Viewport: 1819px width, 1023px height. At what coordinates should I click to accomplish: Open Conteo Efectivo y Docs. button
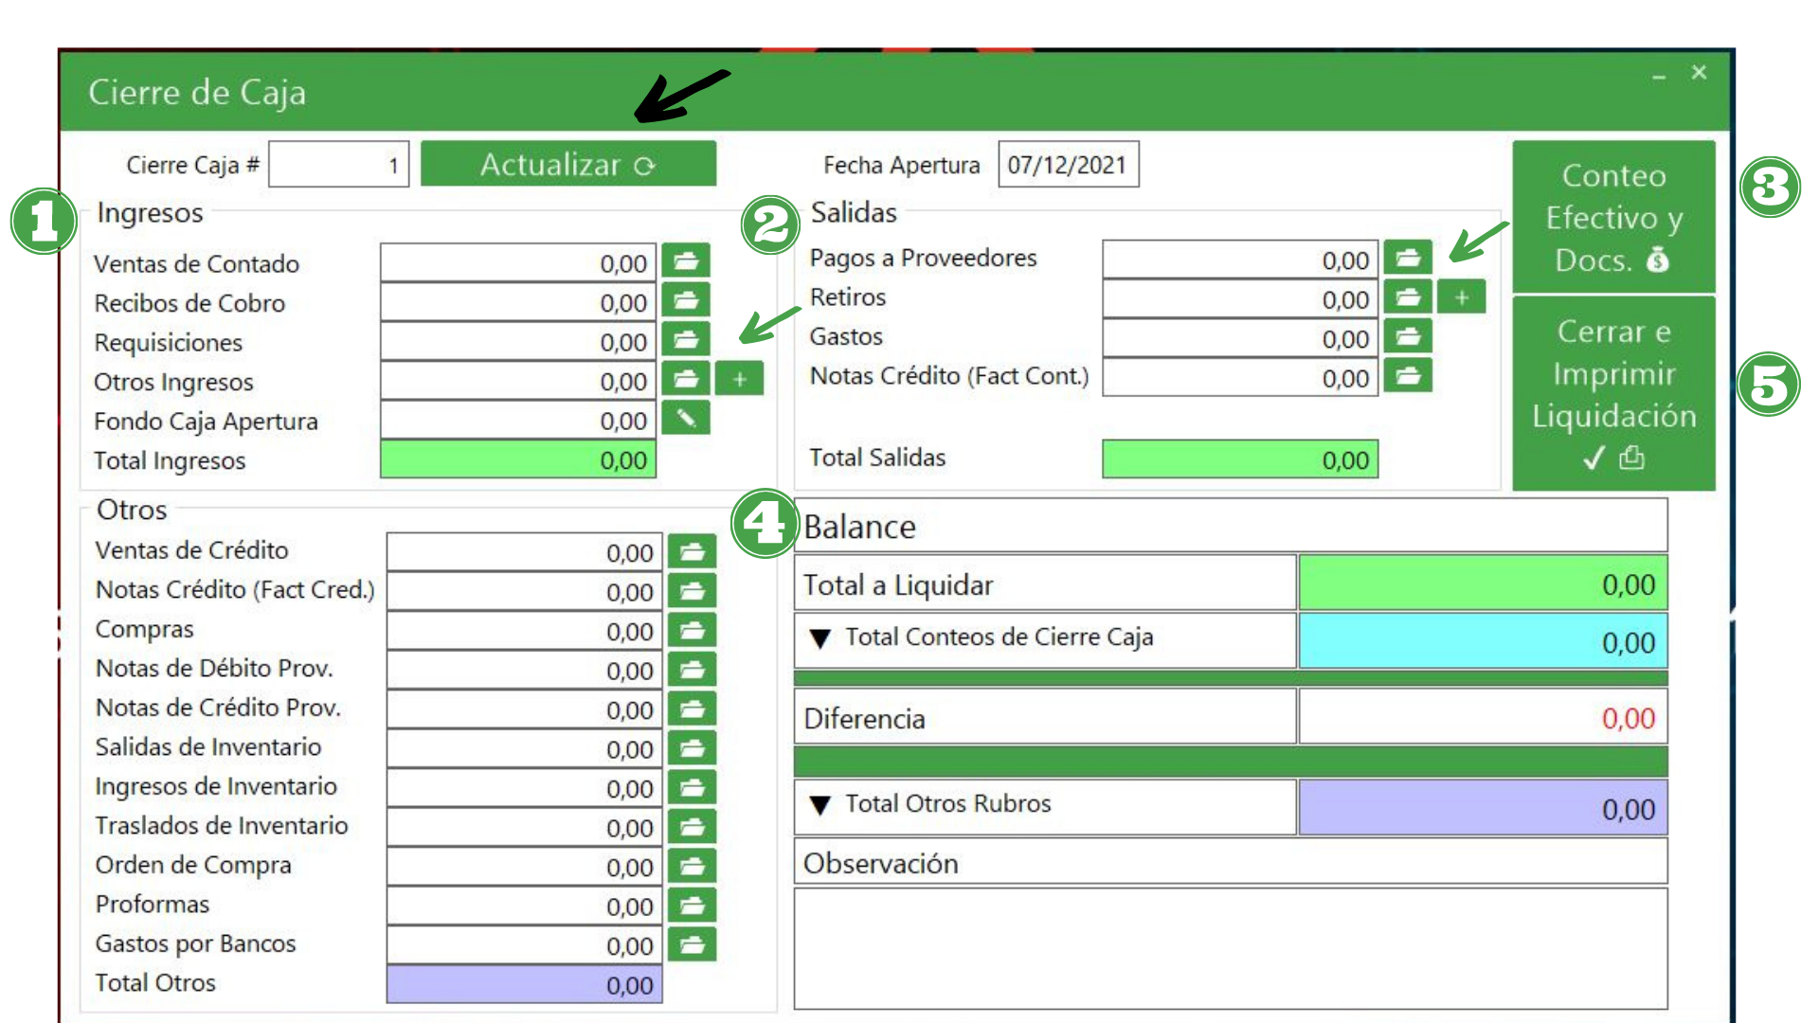coord(1613,218)
